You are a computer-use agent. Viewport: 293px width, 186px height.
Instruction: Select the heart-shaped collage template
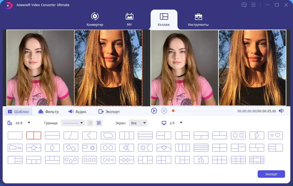click(275, 135)
